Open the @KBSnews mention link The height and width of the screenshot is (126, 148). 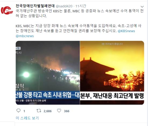coord(126,31)
